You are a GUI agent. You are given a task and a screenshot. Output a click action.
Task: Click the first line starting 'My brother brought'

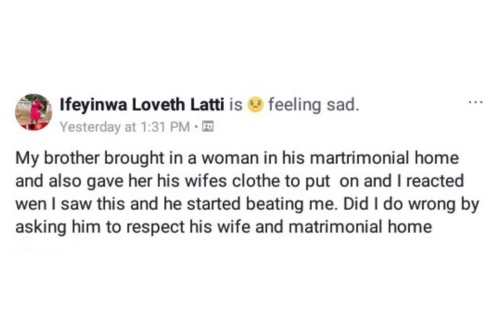[237, 158]
